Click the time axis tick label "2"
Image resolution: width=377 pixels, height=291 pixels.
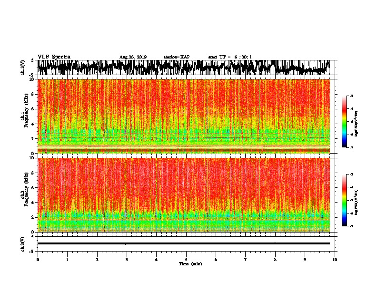(97, 260)
